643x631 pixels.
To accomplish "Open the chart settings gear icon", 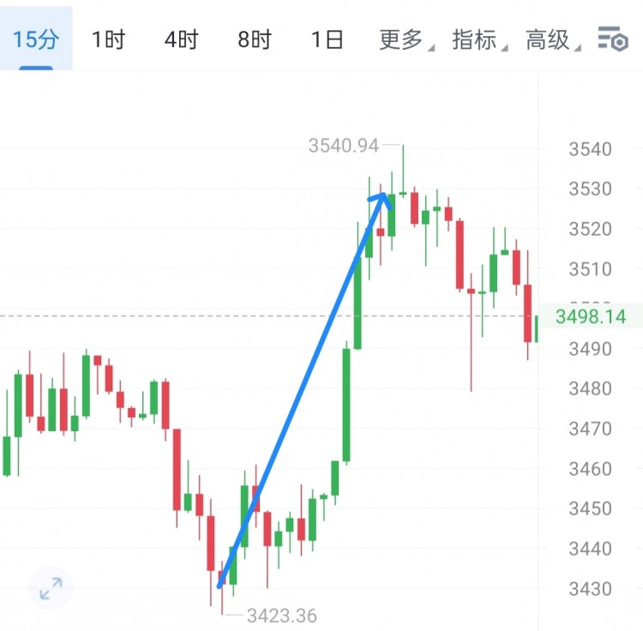I will 613,39.
